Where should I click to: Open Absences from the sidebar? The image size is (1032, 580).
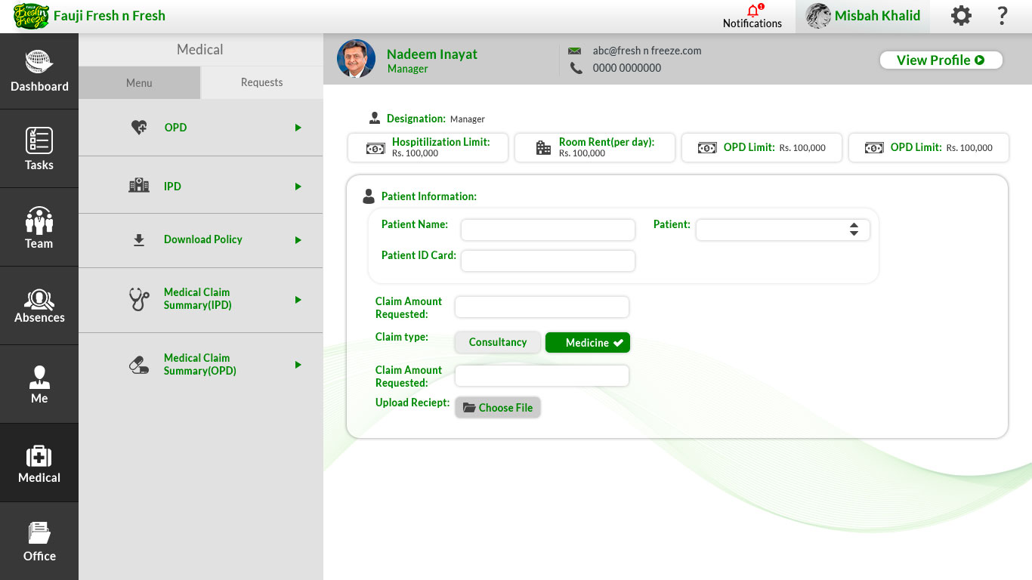[x=39, y=306]
